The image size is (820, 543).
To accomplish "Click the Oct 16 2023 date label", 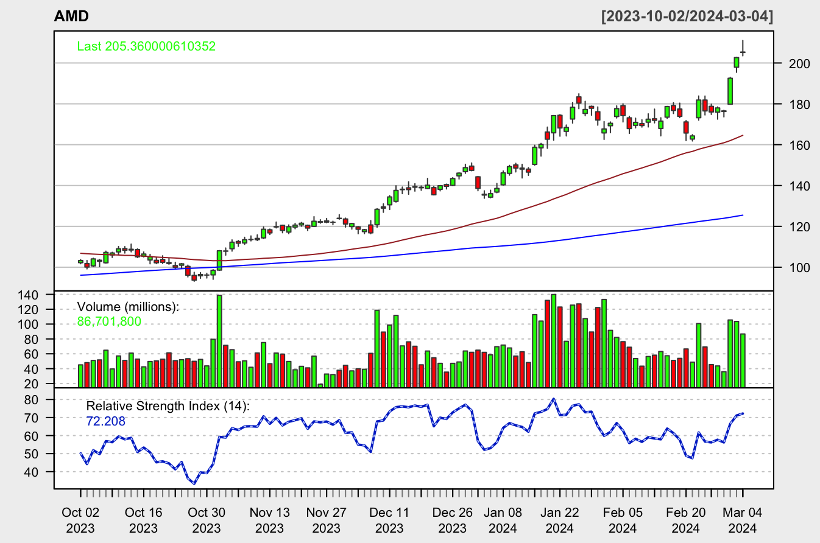I will (x=143, y=519).
